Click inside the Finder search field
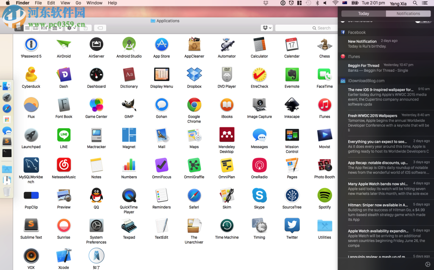The width and height of the screenshot is (434, 270). coord(310,28)
